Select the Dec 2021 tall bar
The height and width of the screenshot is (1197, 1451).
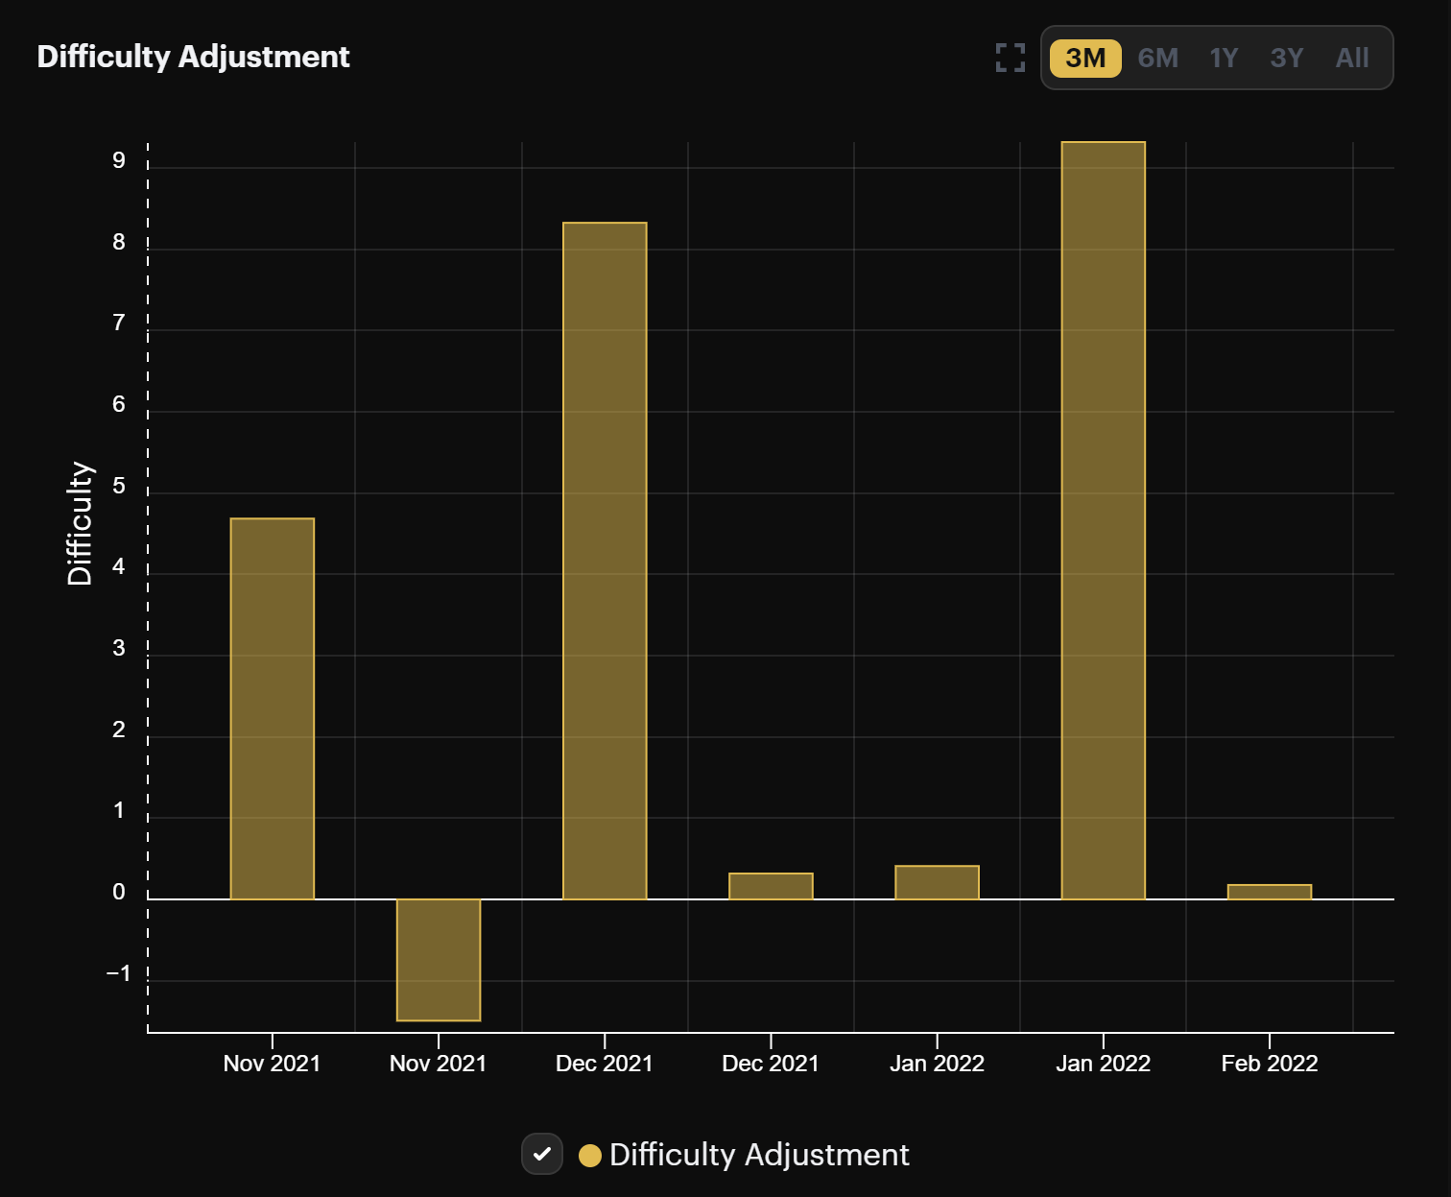tap(605, 557)
